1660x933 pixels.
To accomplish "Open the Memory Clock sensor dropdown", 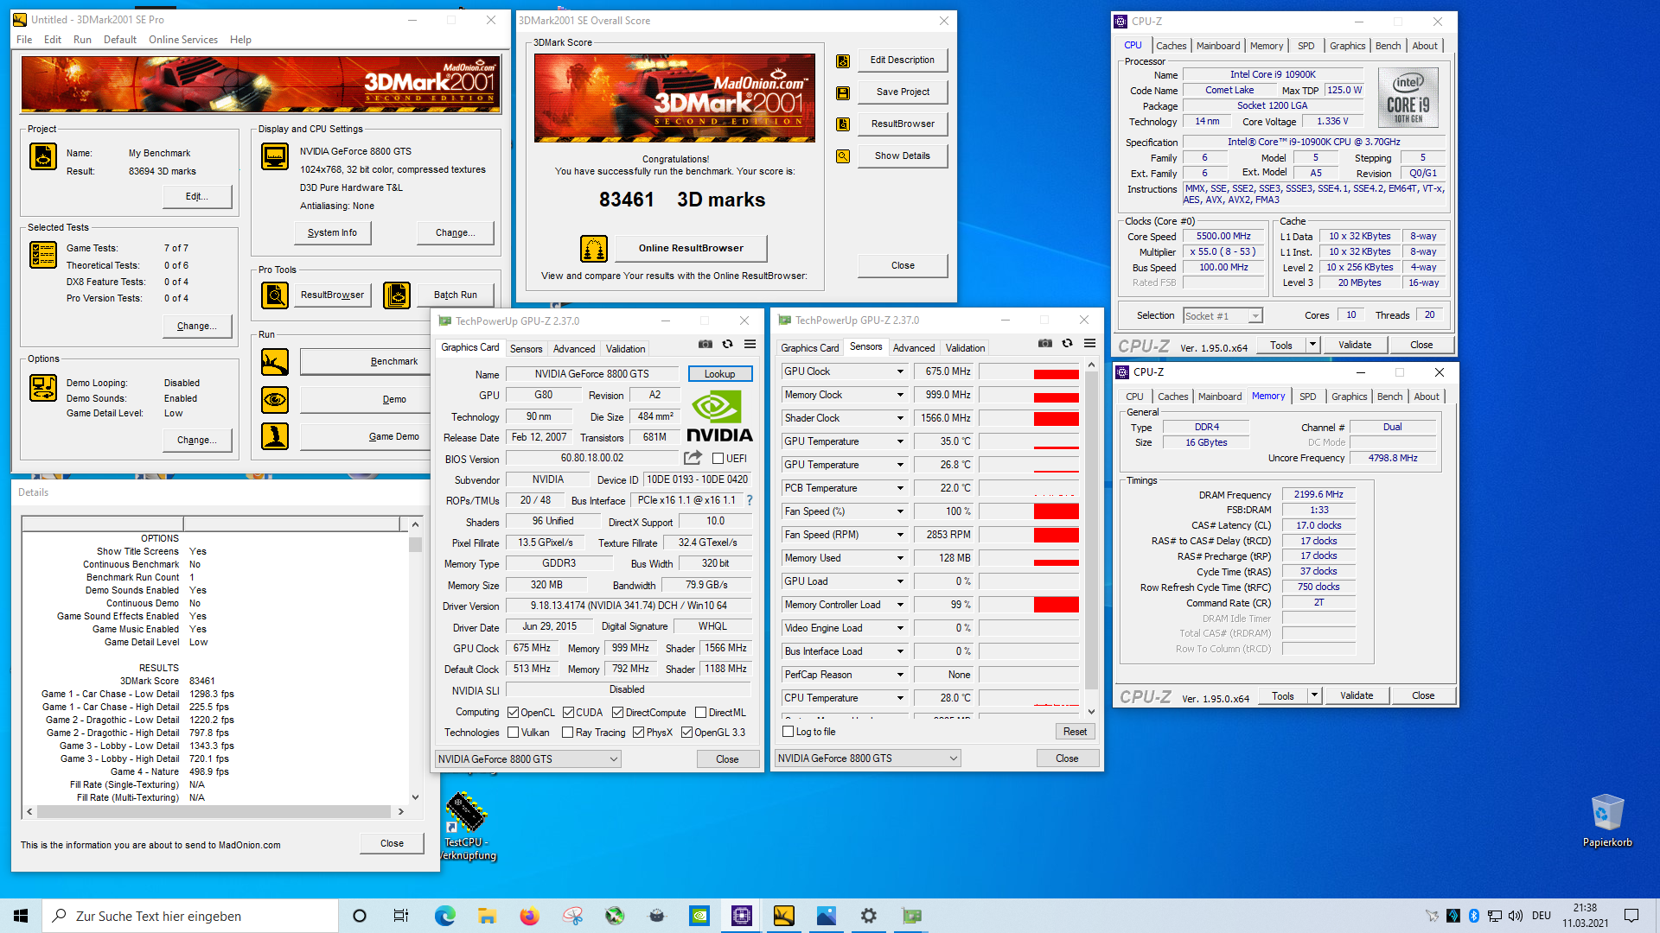I will [900, 395].
